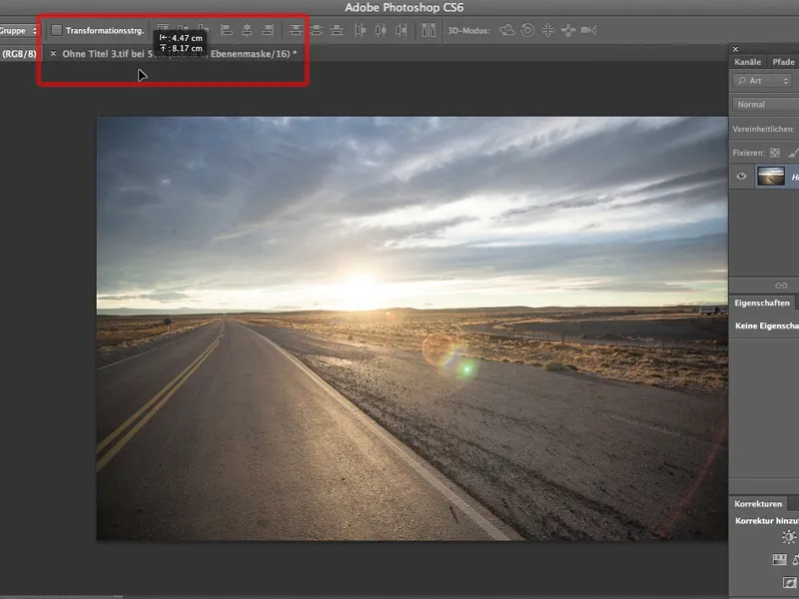
Task: Click the distribute vertical centers icon
Action: (x=317, y=31)
